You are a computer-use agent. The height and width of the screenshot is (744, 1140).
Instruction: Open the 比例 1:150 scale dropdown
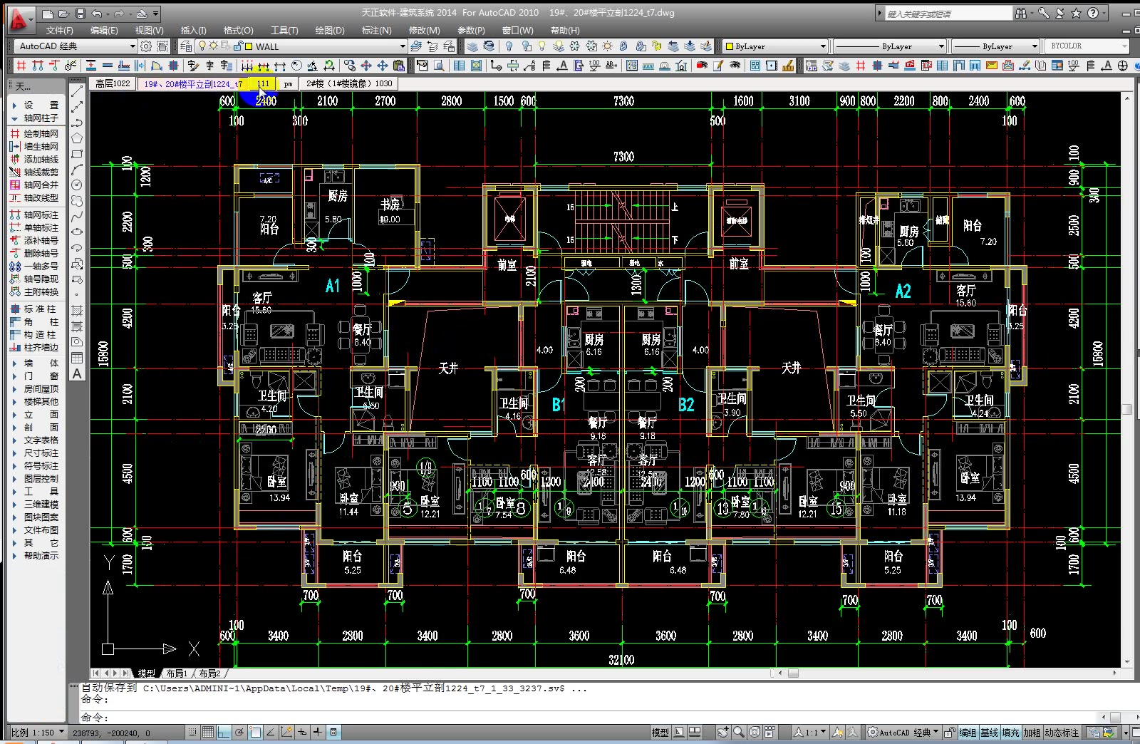(37, 732)
